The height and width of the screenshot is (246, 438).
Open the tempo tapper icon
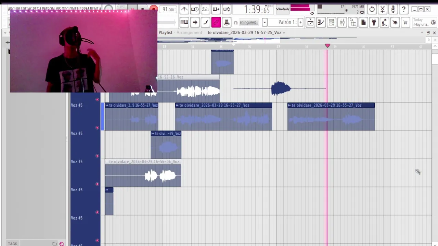[384, 23]
